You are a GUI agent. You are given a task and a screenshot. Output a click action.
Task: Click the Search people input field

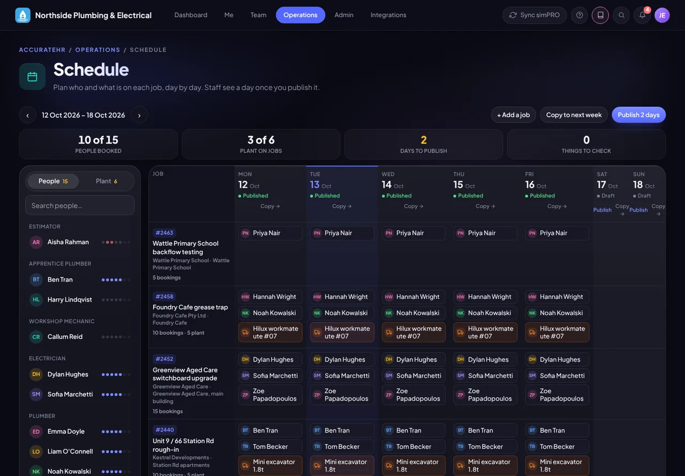(80, 206)
